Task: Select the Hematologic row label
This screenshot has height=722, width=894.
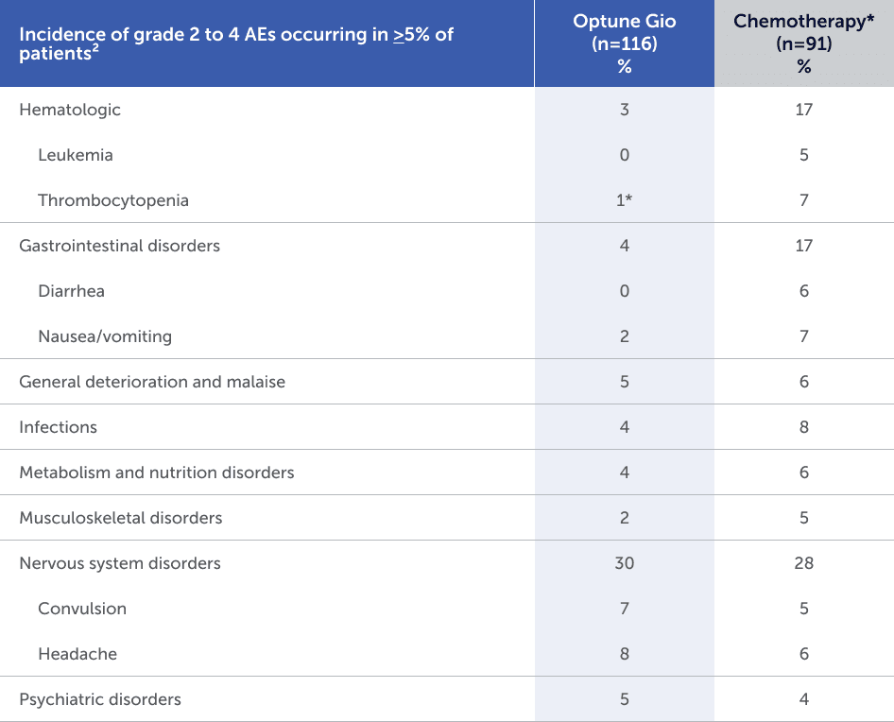Action: (70, 110)
